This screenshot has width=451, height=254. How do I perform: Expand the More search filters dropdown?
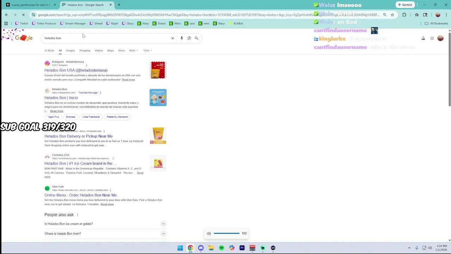(x=133, y=50)
